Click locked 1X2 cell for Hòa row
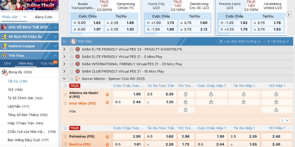The height and width of the screenshot is (147, 295). click(185, 110)
